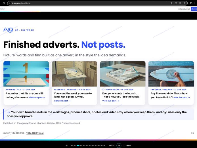This screenshot has width=197, height=148.
Task: Click the 'Finished adverts. Not posts.' headline
Action: pos(64,45)
